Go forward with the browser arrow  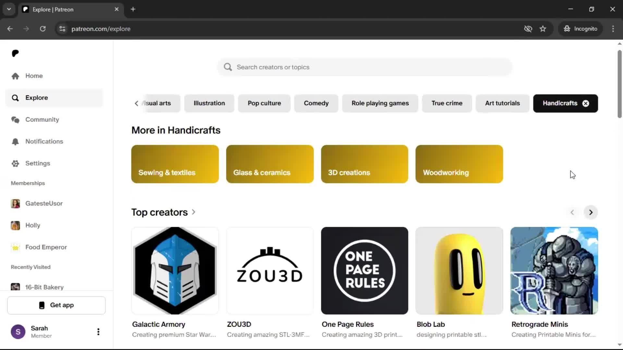[26, 29]
